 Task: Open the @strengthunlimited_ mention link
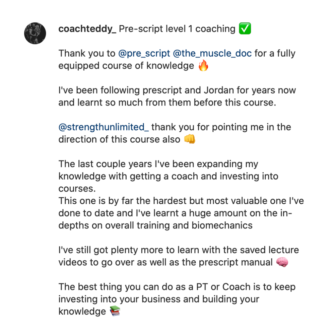pyautogui.click(x=104, y=127)
